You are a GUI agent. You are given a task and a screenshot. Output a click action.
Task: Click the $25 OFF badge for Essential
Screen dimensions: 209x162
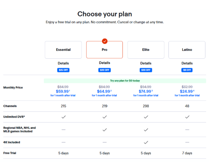[x=63, y=70]
